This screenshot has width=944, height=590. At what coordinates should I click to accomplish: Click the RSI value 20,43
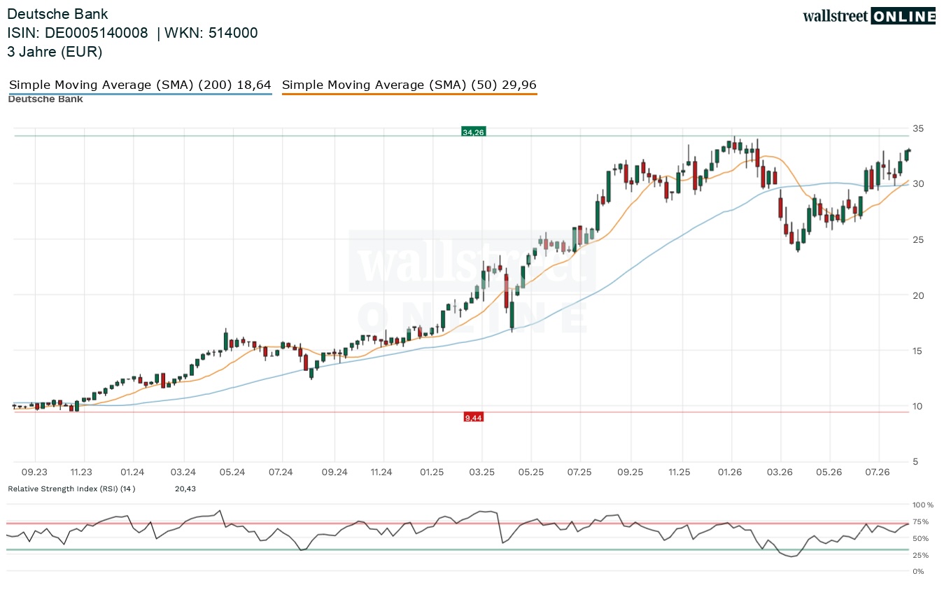185,489
